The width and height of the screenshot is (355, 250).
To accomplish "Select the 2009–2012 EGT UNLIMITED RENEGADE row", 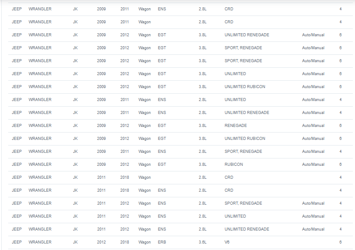I will click(180, 35).
